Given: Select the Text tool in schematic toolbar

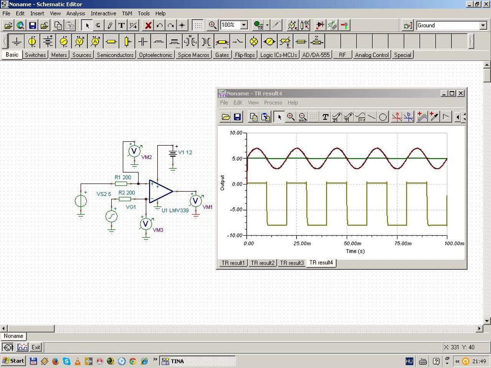Looking at the screenshot, I should click(122, 25).
